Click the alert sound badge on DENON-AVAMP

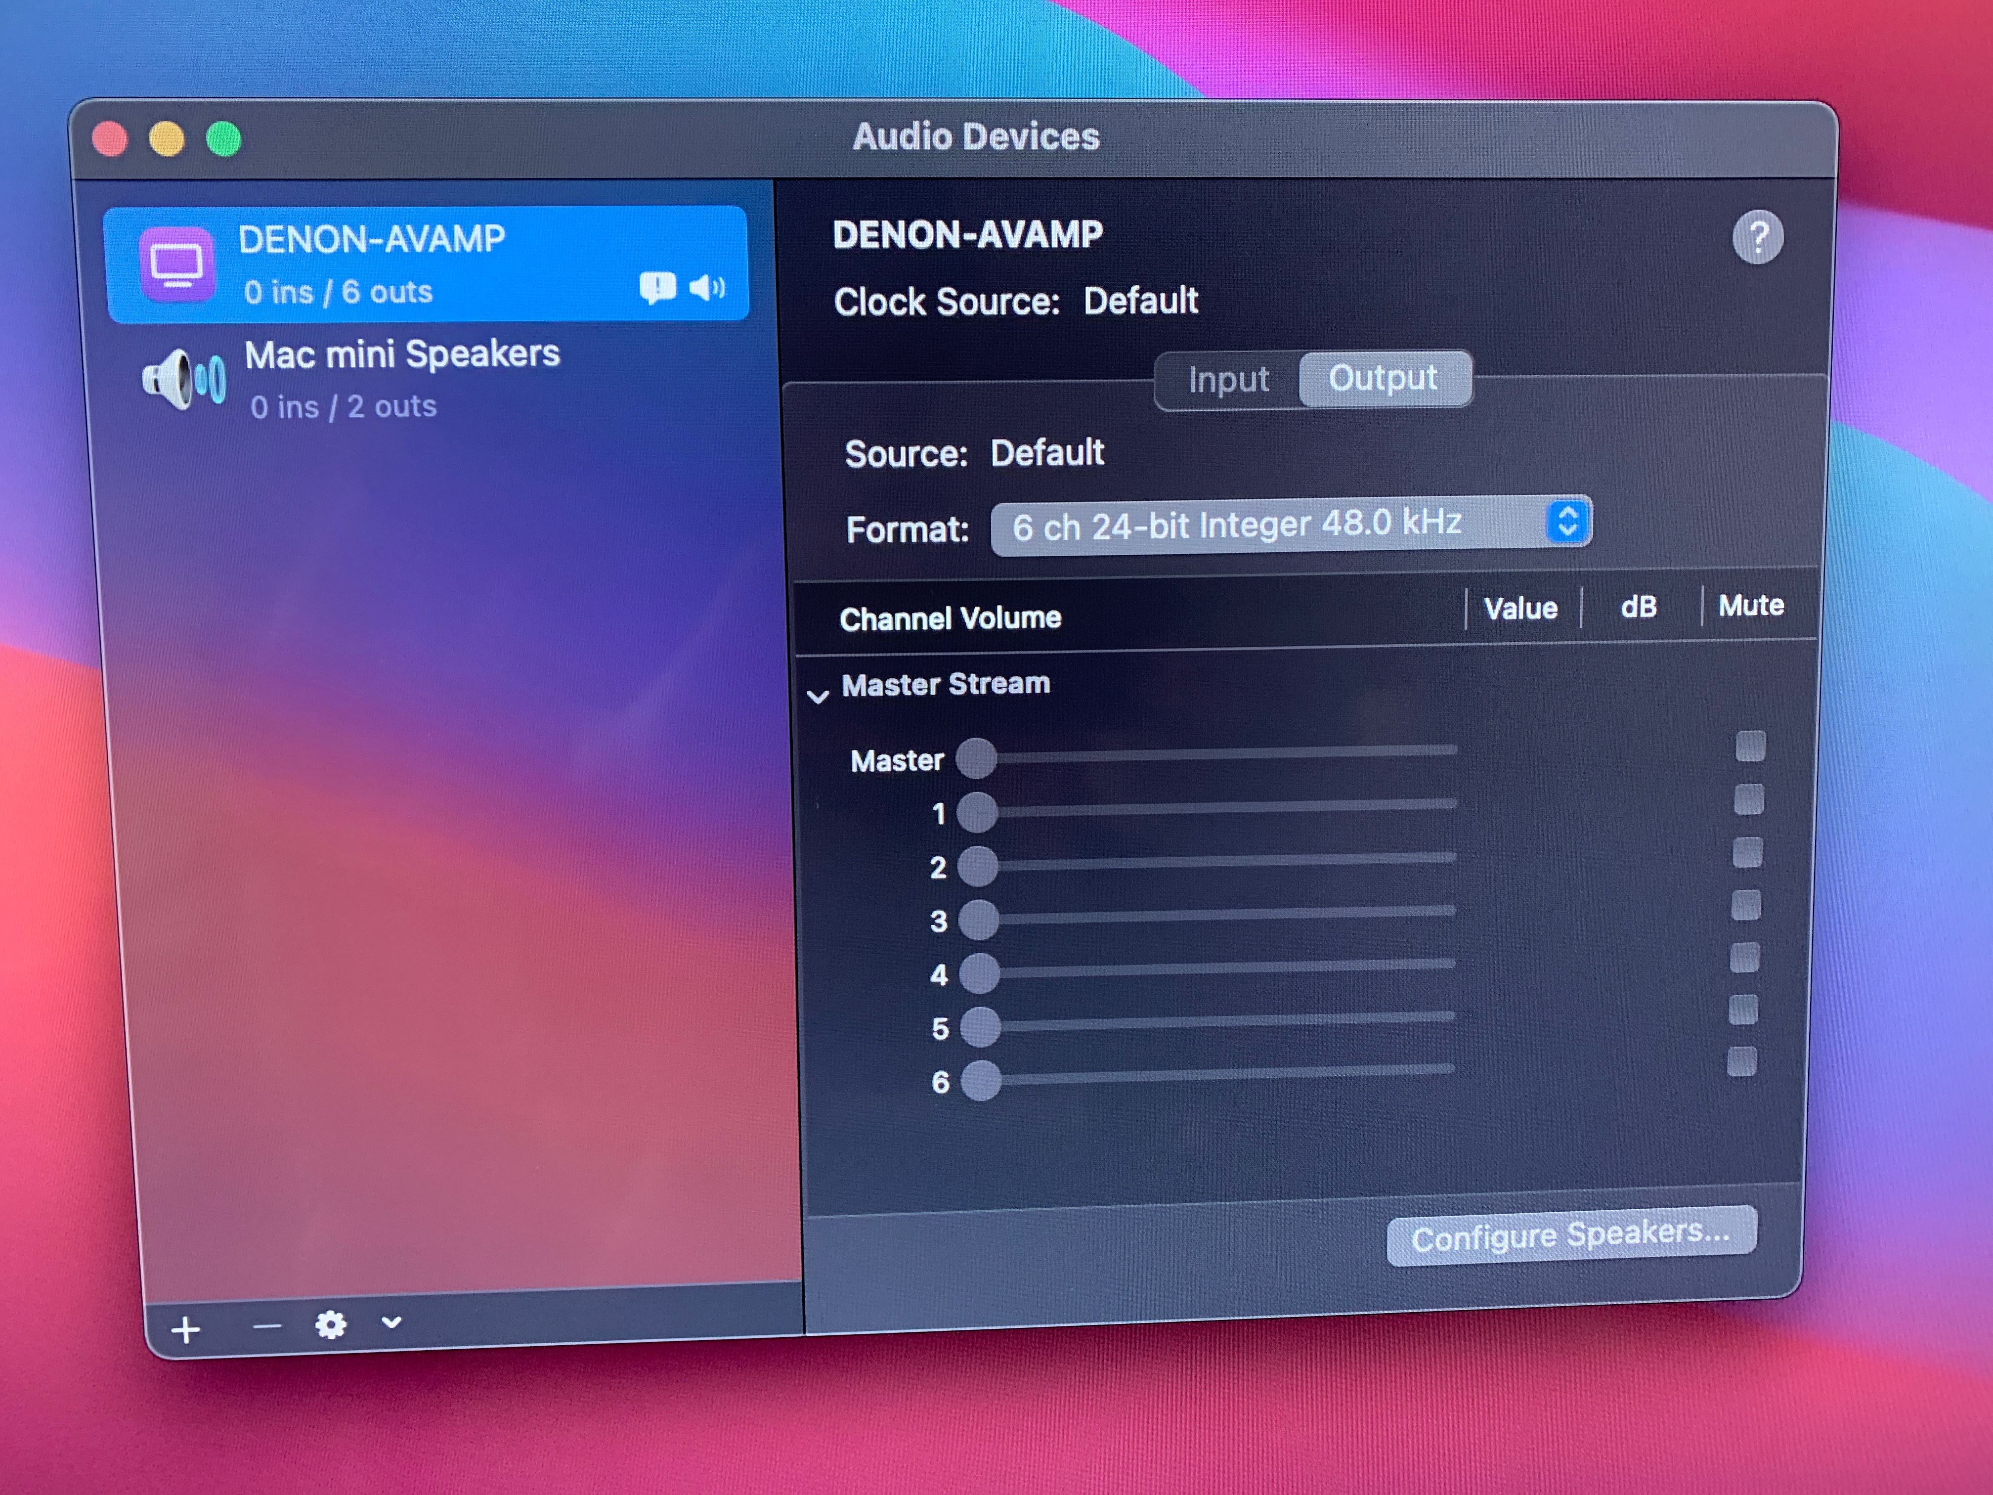pyautogui.click(x=657, y=287)
